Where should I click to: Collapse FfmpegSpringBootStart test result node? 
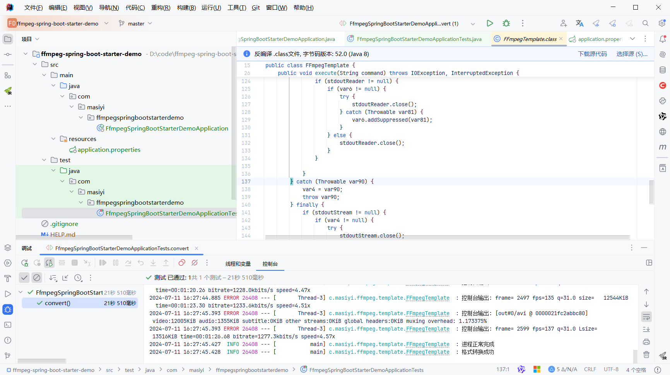[21, 292]
